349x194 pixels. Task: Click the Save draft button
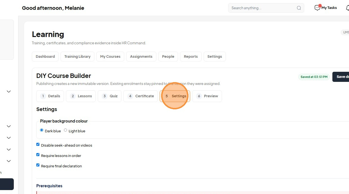(341, 77)
